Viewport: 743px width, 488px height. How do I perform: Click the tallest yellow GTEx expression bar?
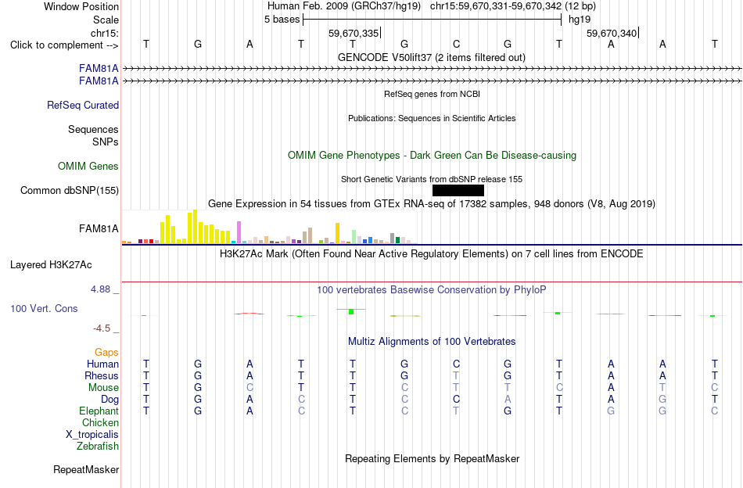pyautogui.click(x=195, y=227)
